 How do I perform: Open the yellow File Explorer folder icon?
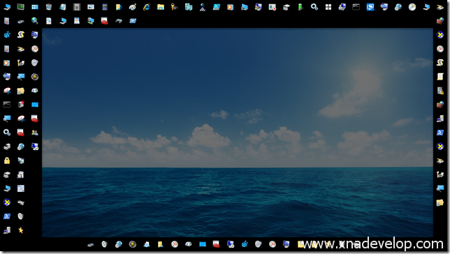(161, 7)
